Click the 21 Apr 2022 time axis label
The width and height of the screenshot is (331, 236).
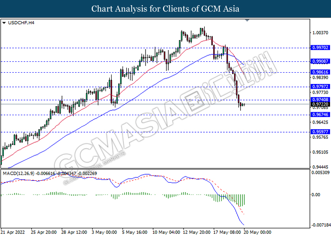pyautogui.click(x=12, y=232)
